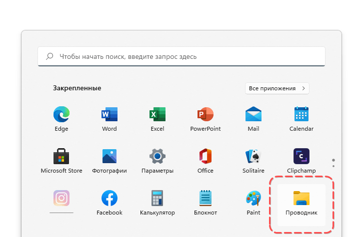Open the Calendar app
Screen dimensions: 355x237
tap(301, 119)
